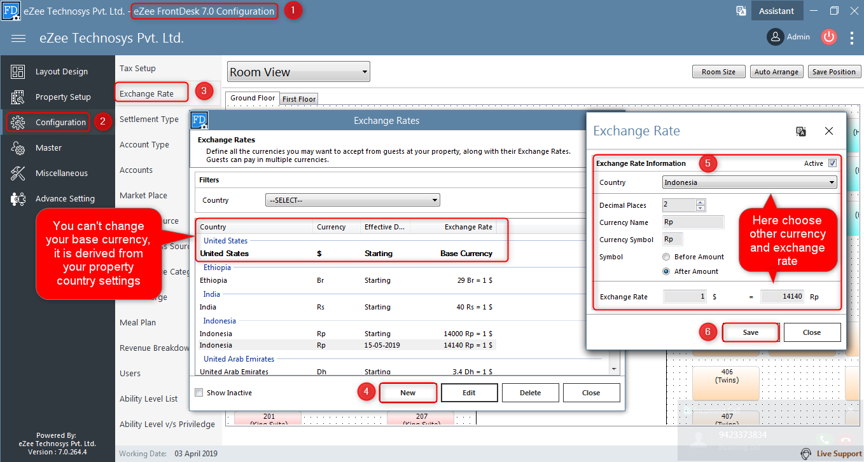Click the Currency Name field

pos(693,222)
